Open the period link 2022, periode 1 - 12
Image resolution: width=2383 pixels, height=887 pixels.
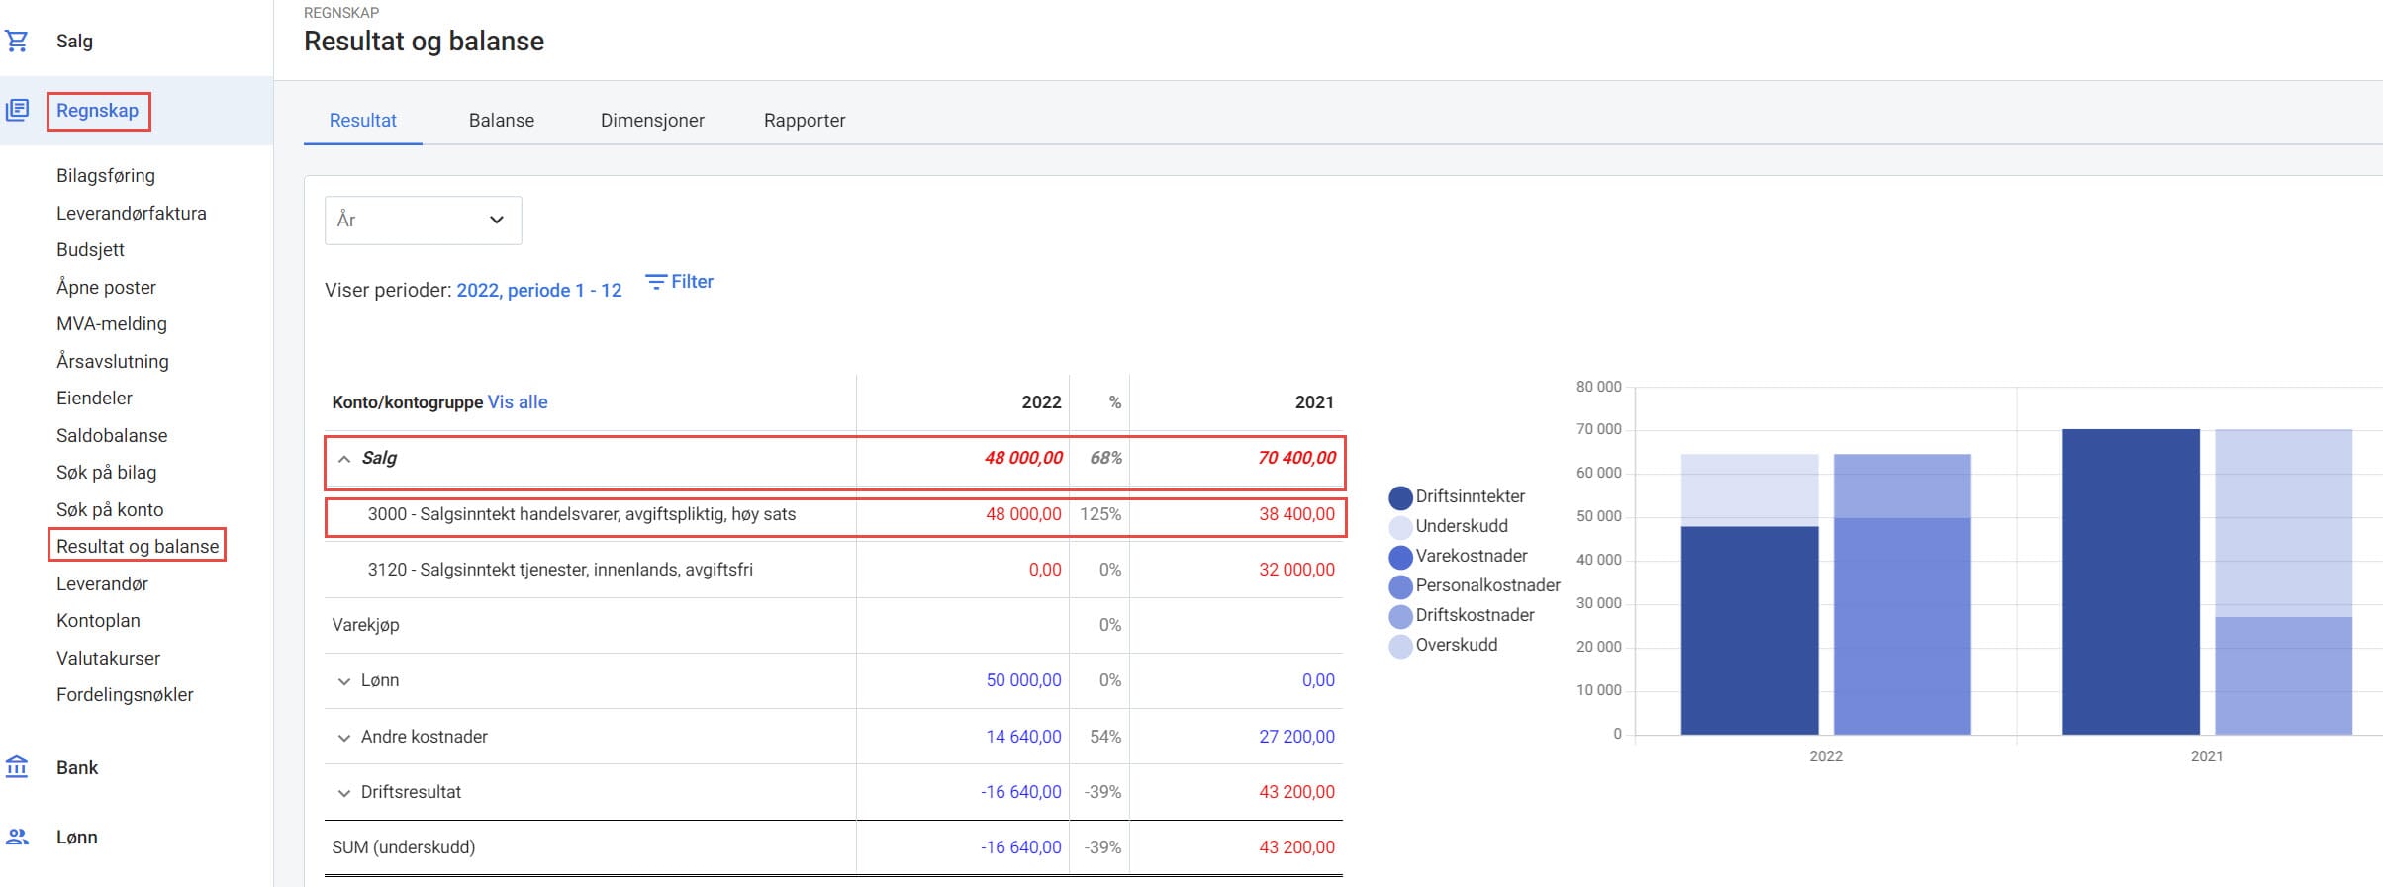click(x=538, y=291)
